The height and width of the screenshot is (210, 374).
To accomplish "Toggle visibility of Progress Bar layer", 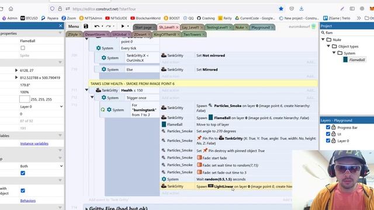I will 328,127.
